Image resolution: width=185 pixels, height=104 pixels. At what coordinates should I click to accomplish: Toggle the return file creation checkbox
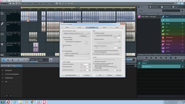pos(94,64)
